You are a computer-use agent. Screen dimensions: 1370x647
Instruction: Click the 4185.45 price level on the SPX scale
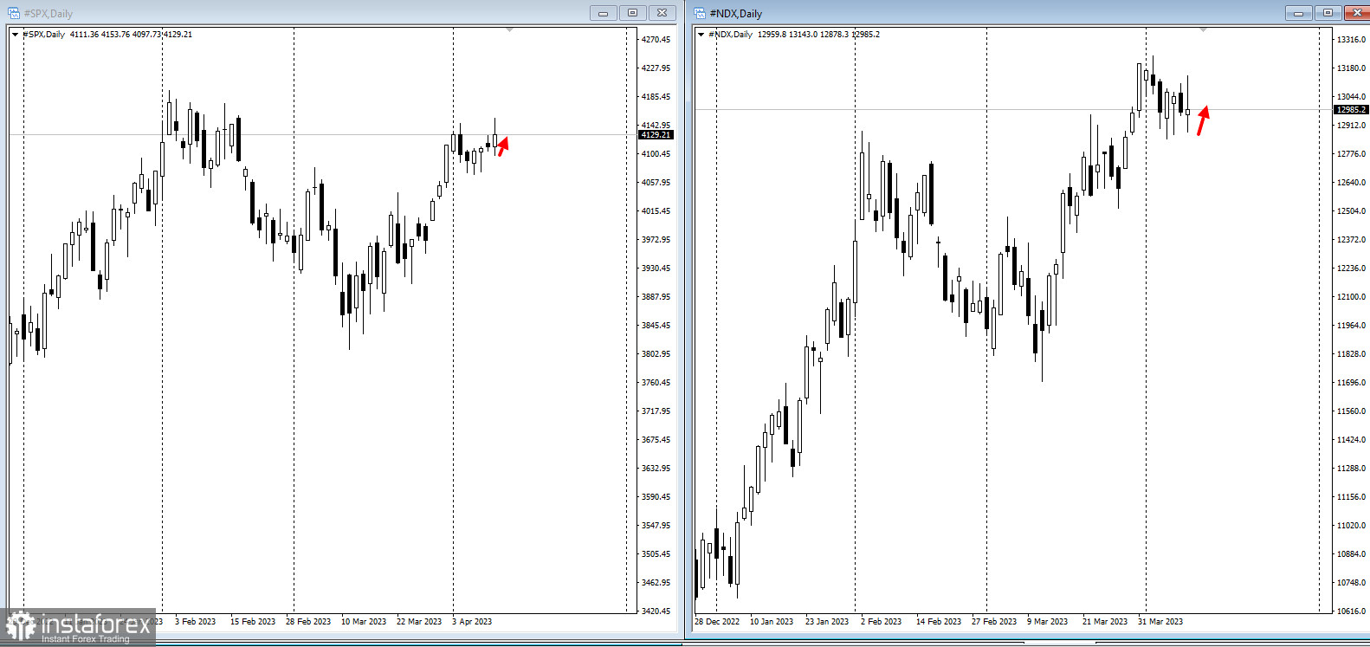656,97
